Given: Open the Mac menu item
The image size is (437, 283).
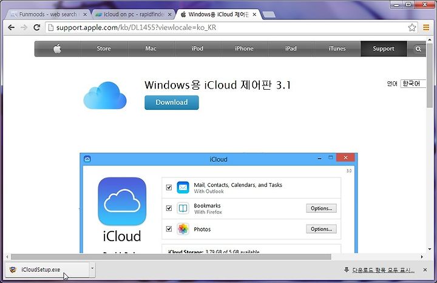Looking at the screenshot, I should pos(151,48).
